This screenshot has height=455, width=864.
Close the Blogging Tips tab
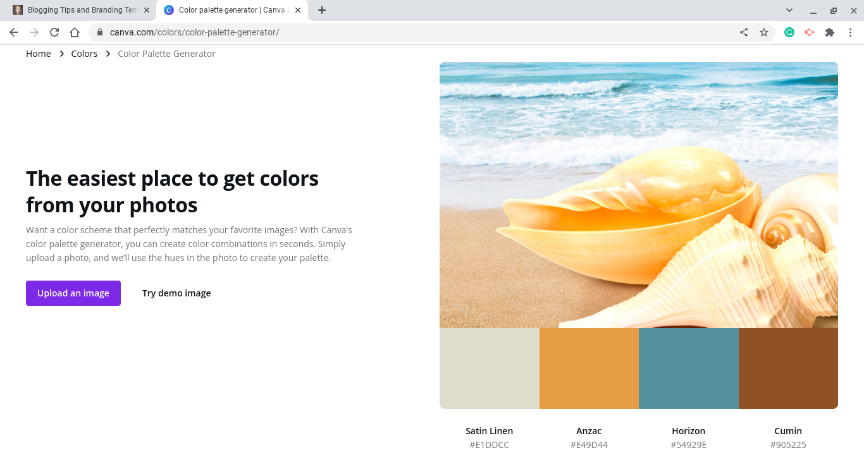click(x=147, y=10)
